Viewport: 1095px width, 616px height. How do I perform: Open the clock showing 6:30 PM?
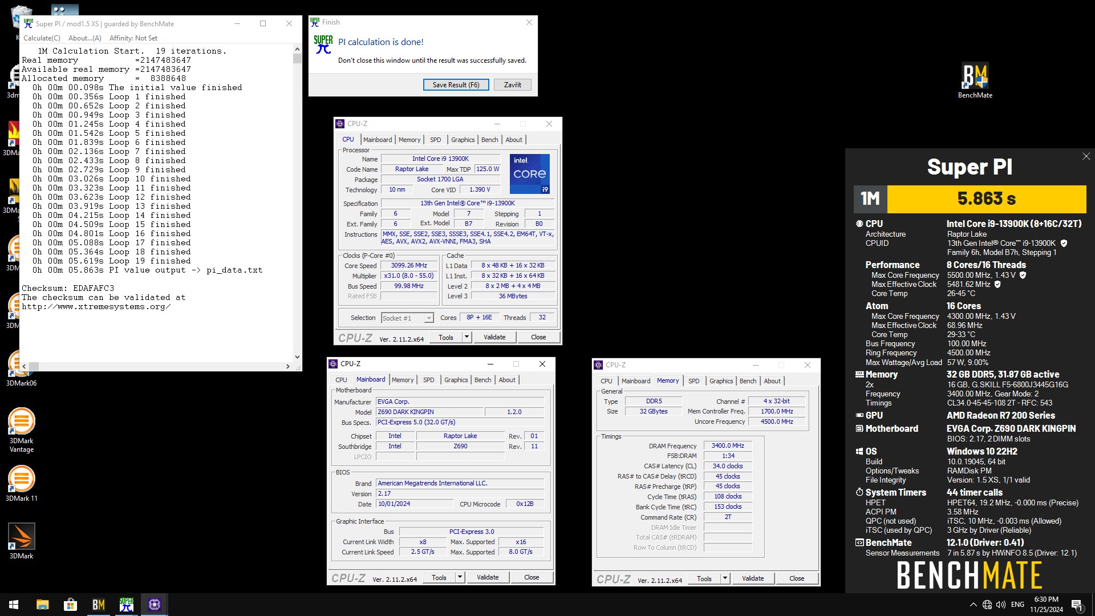(x=1046, y=605)
